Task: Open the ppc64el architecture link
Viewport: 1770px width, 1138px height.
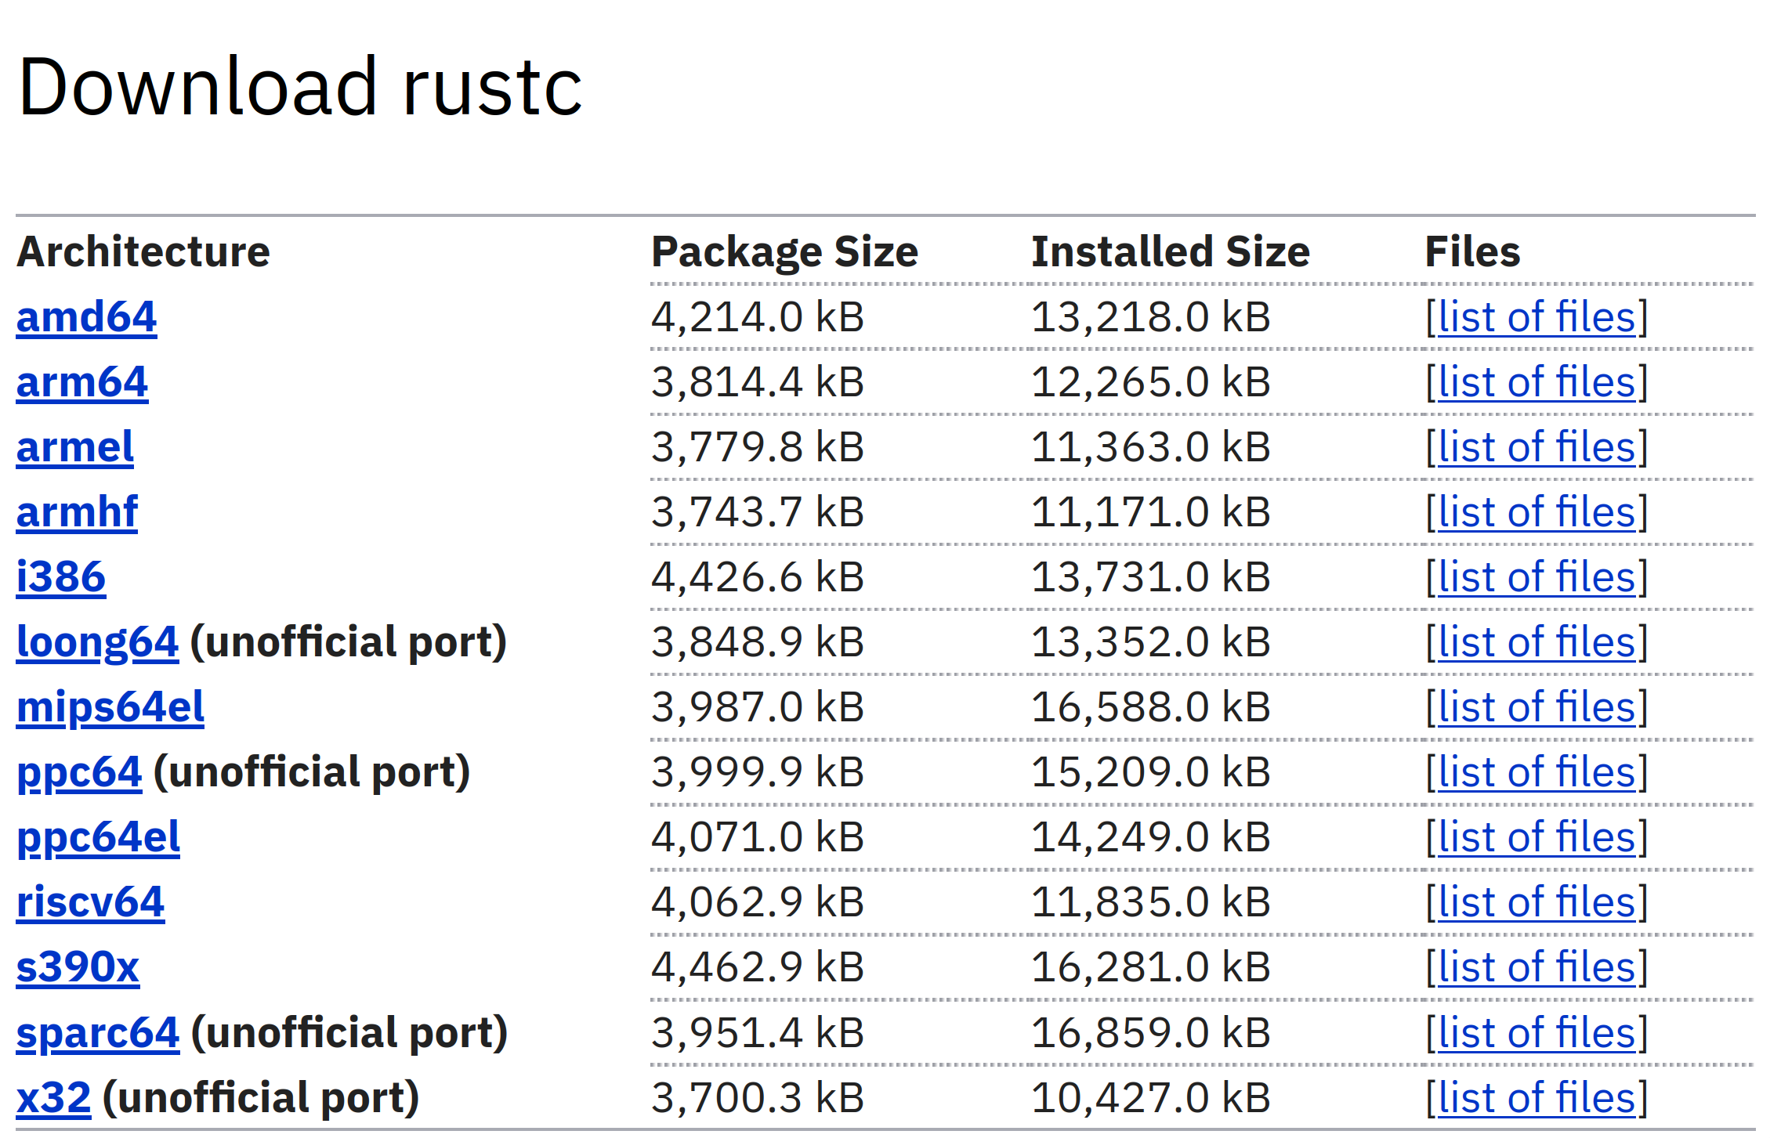Action: (x=98, y=838)
